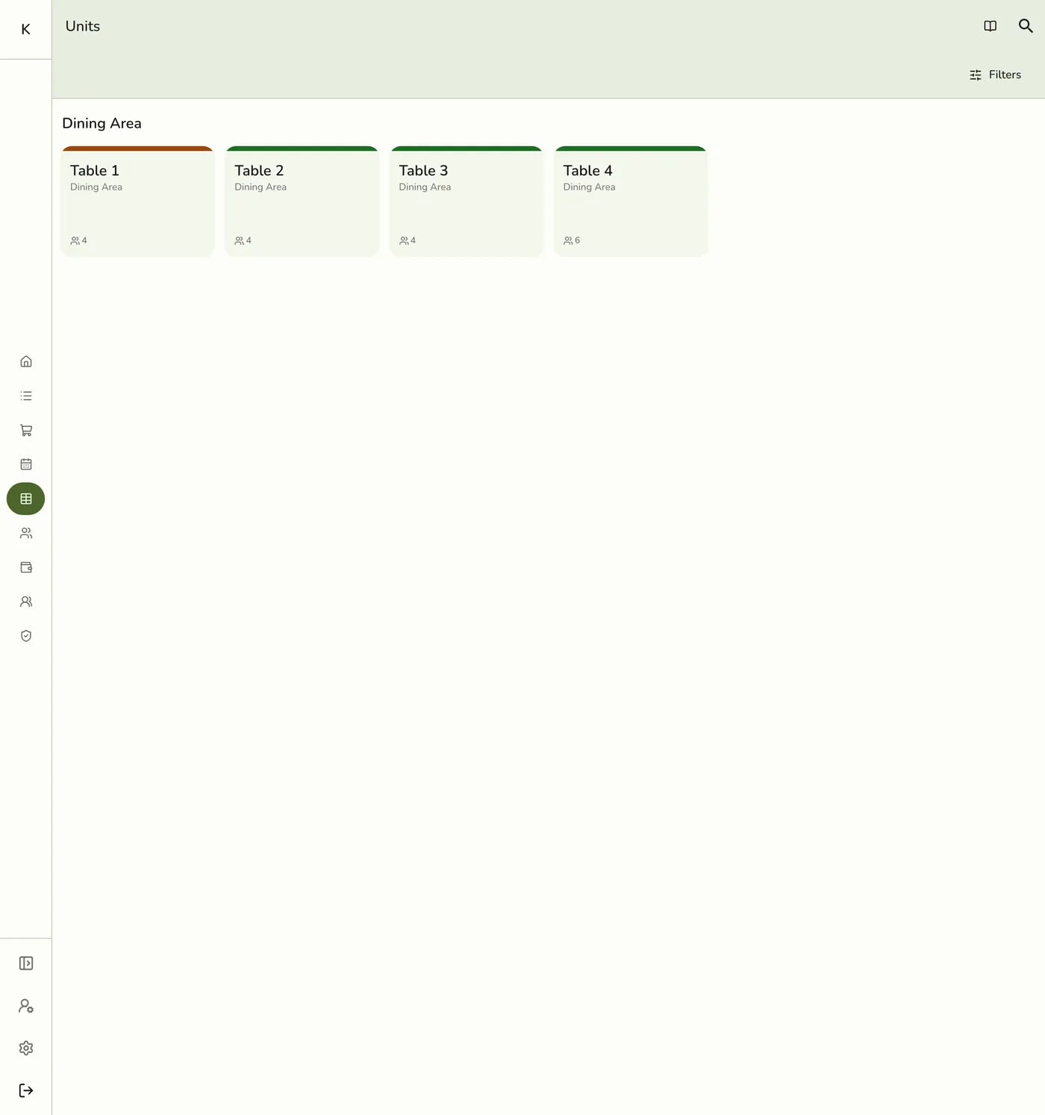
Task: Select the highlighted table grid sidebar icon
Action: click(x=26, y=499)
